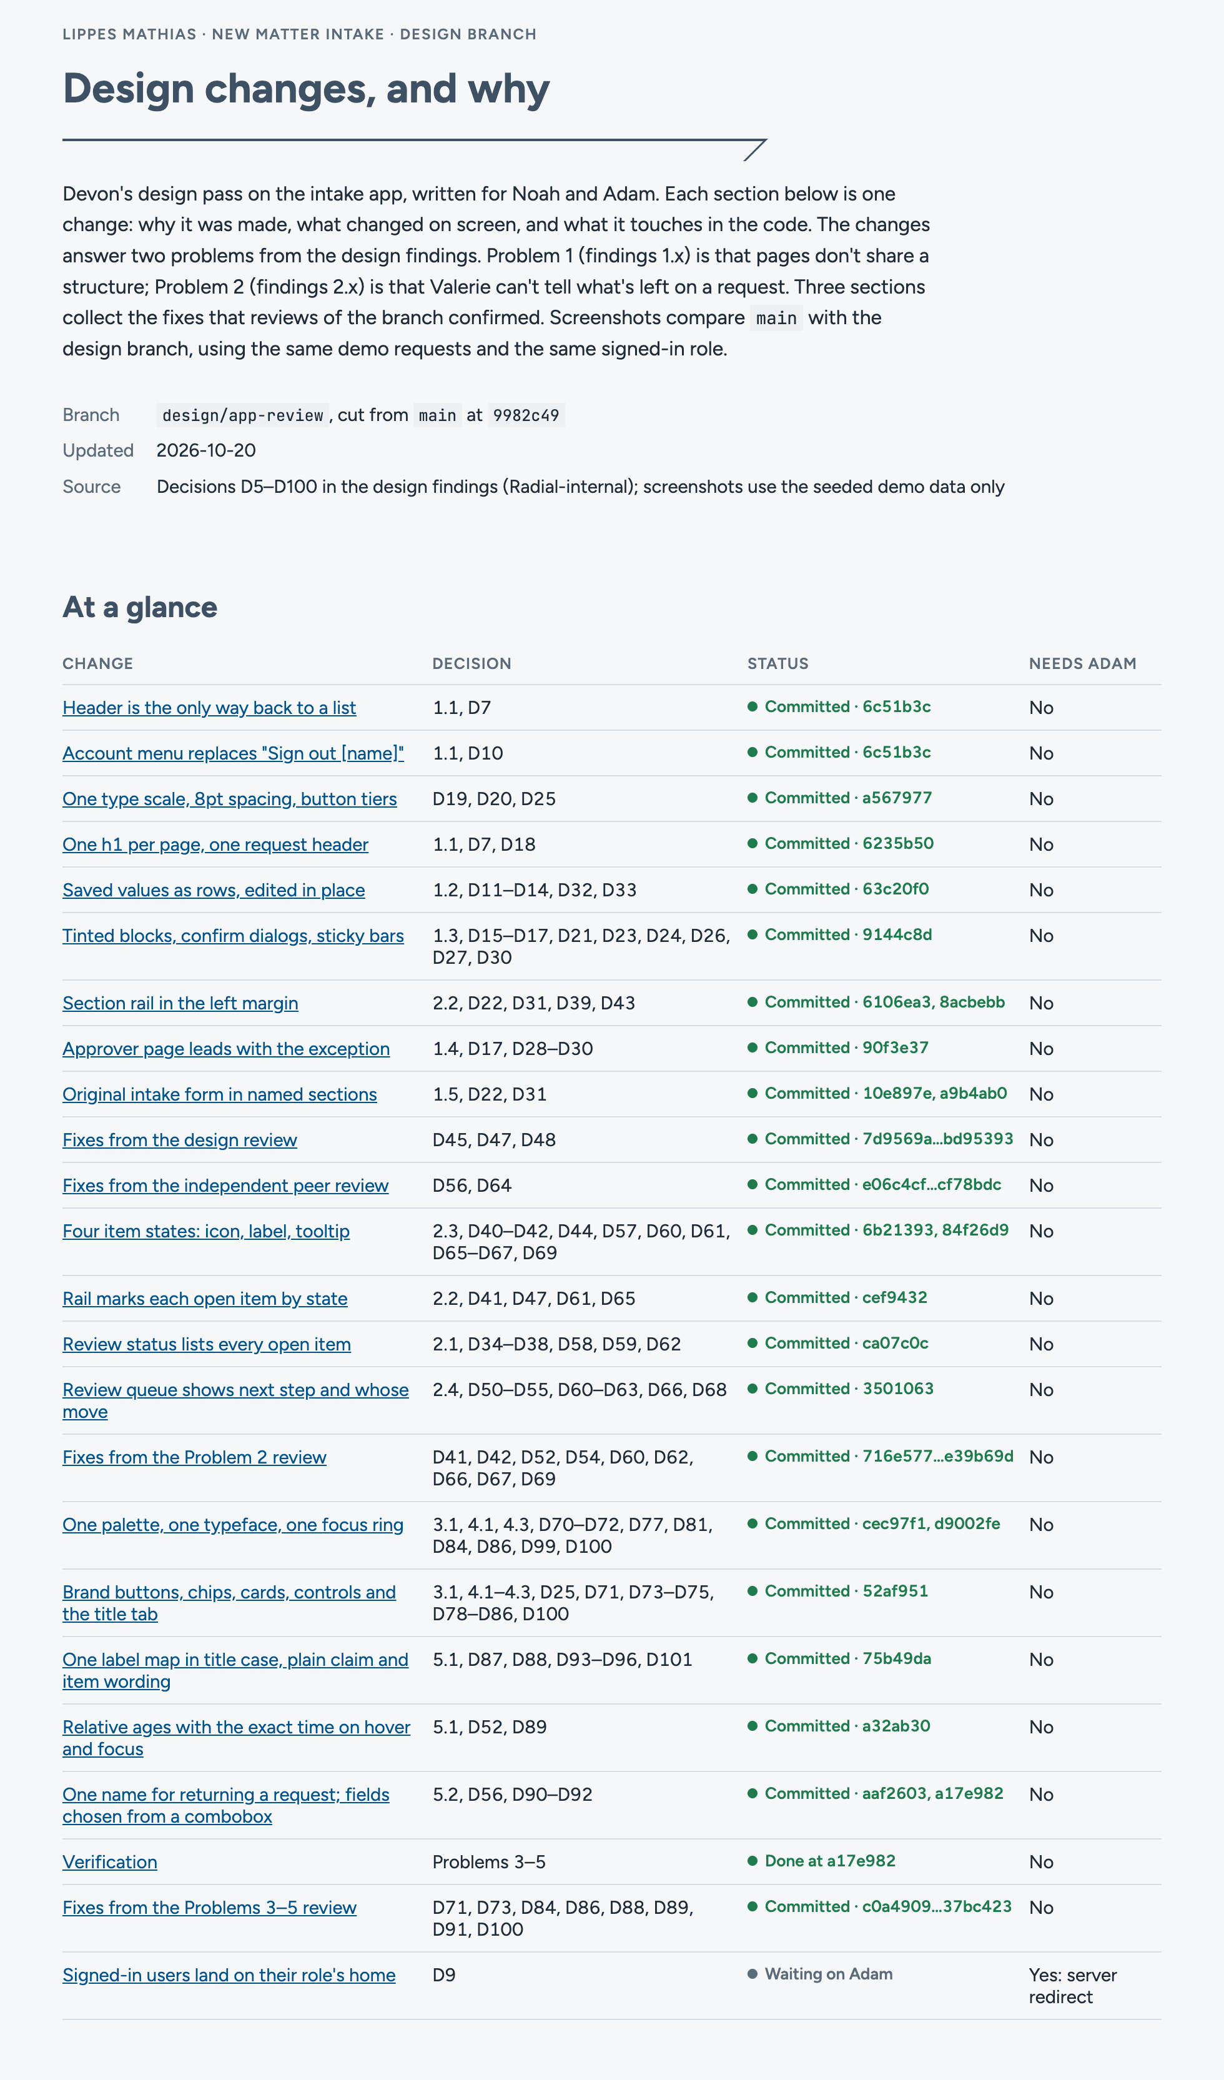Viewport: 1224px width, 2080px height.
Task: Click the 'DECISION' column header
Action: (x=471, y=663)
